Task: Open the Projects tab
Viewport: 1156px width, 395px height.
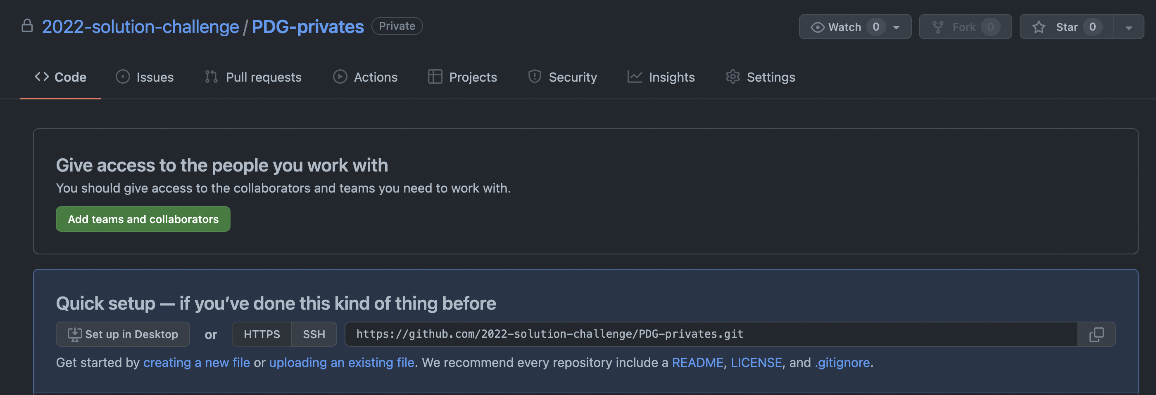Action: 463,77
